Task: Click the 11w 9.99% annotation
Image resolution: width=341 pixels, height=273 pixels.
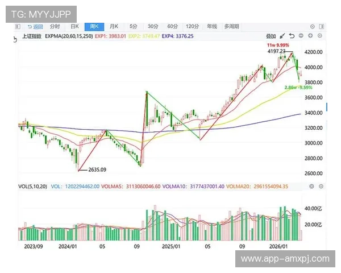Action: pyautogui.click(x=278, y=45)
